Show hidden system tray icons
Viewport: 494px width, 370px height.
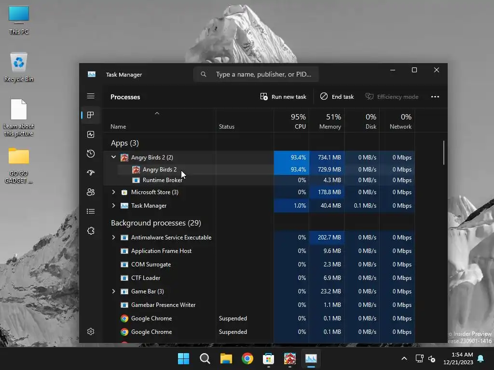click(404, 358)
